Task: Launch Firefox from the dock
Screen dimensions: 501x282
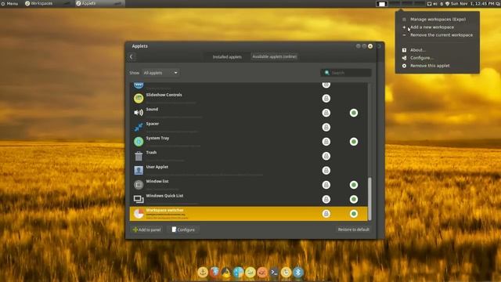Action: tap(214, 273)
